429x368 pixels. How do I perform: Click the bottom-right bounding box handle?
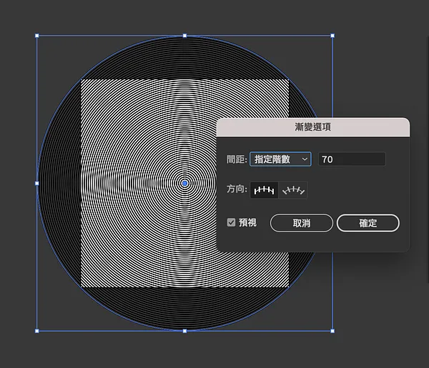pos(332,331)
